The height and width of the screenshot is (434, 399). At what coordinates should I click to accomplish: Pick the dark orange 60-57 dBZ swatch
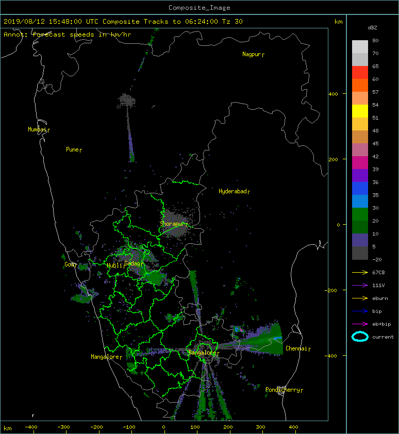(360, 86)
